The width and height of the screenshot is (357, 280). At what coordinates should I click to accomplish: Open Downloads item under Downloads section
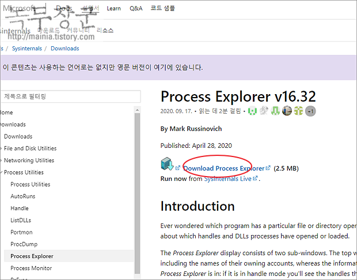18,136
